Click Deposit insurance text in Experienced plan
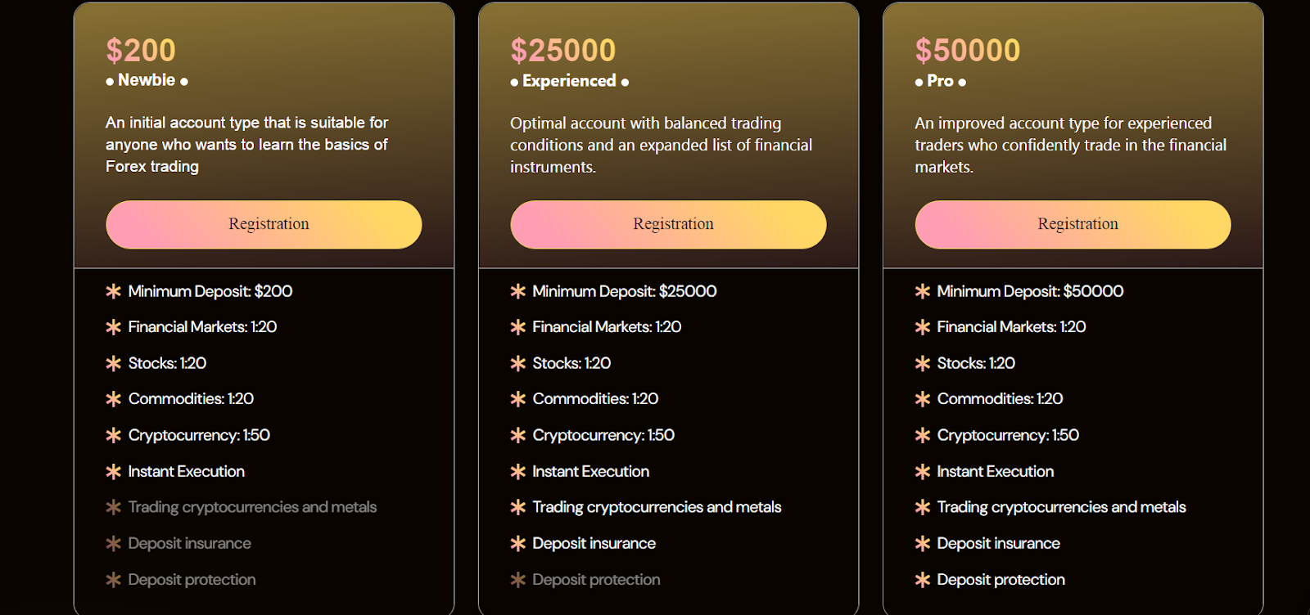Viewport: 1310px width, 615px height. click(x=594, y=543)
